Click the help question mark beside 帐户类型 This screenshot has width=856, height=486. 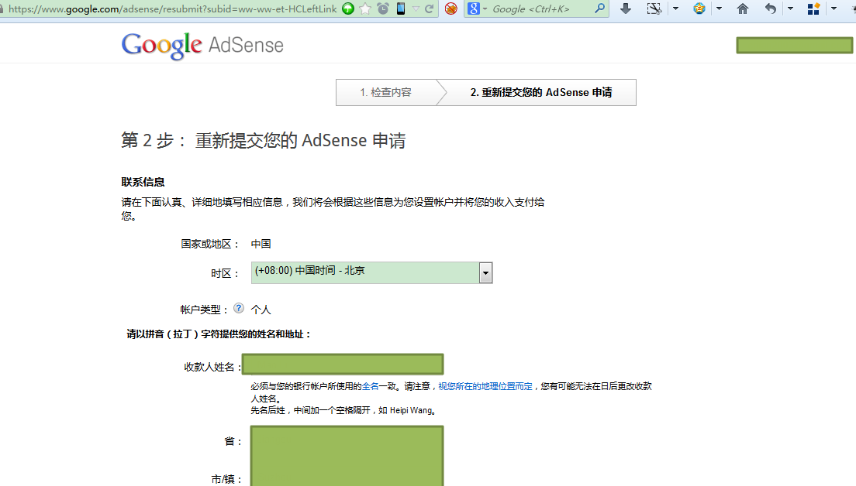pyautogui.click(x=239, y=308)
